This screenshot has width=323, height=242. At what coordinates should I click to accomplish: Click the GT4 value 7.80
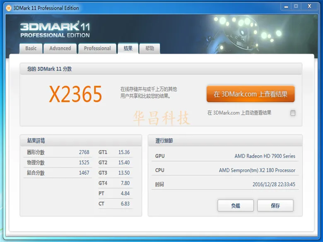click(x=125, y=183)
